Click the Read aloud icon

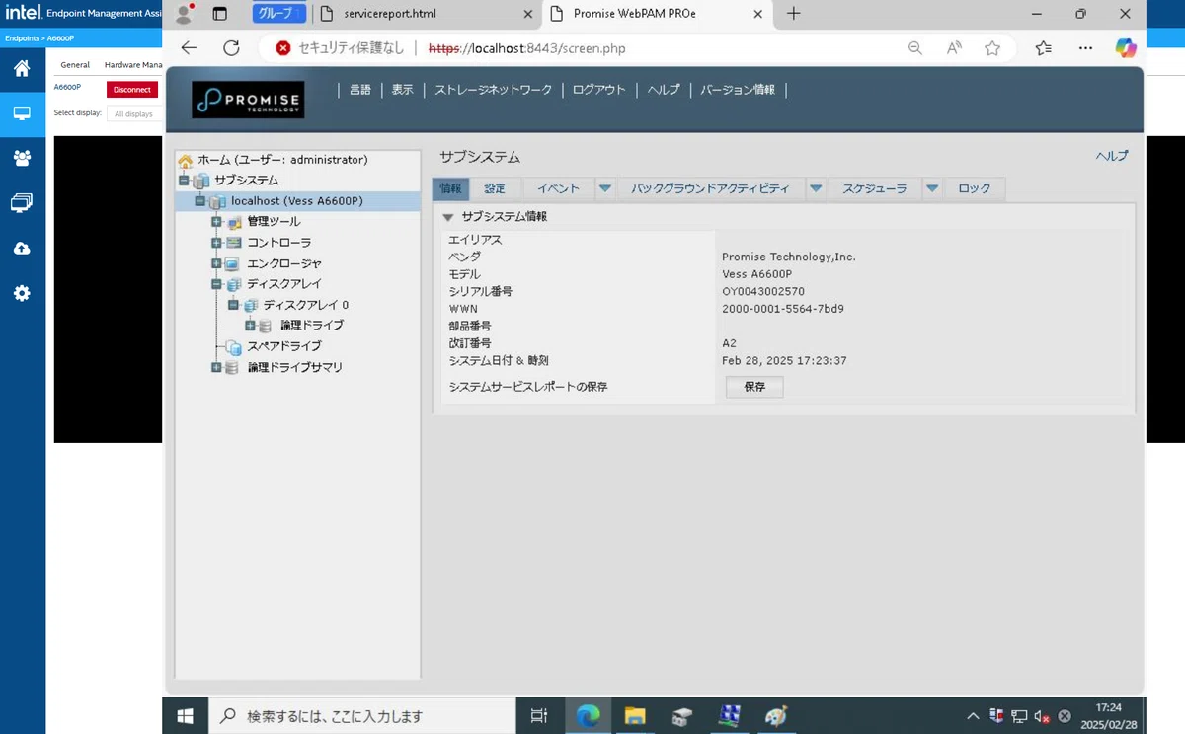(954, 48)
